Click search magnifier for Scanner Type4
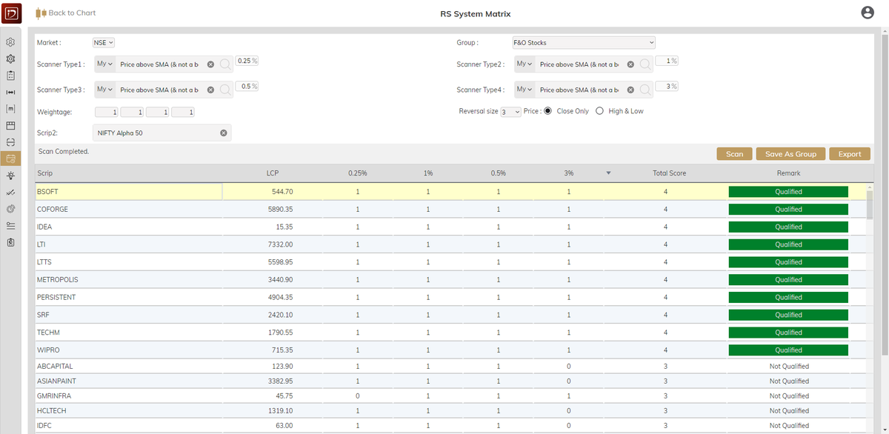The height and width of the screenshot is (434, 889). pos(645,90)
